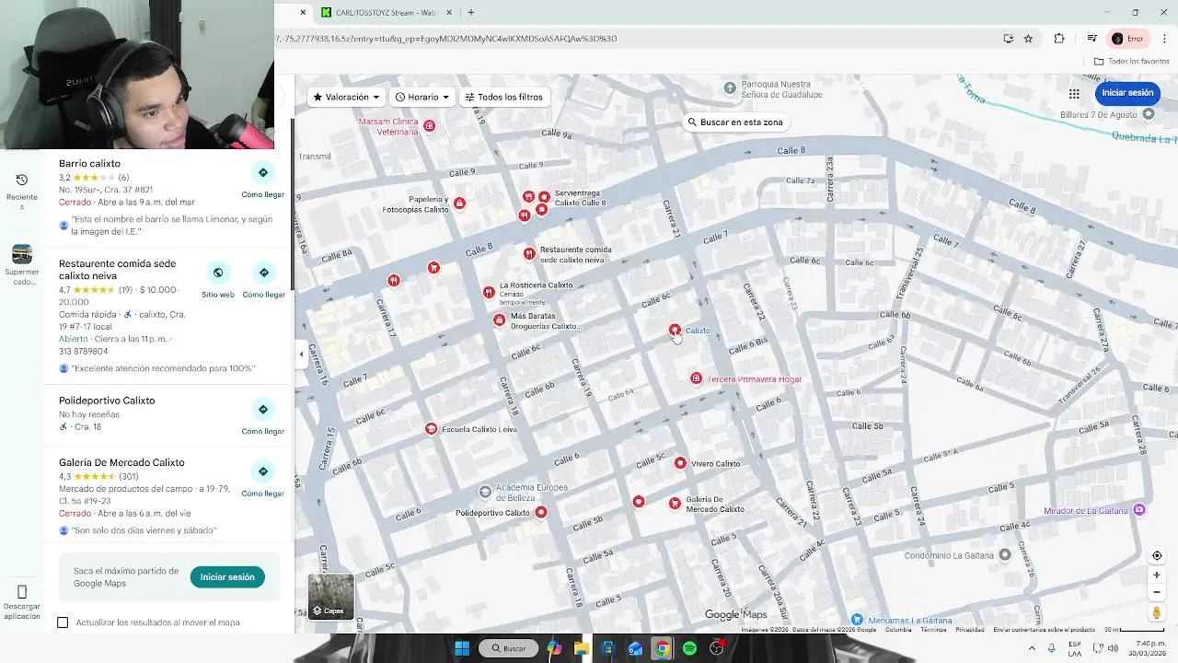Open Galería De Mercado Calixto result title
The image size is (1178, 663).
(121, 462)
